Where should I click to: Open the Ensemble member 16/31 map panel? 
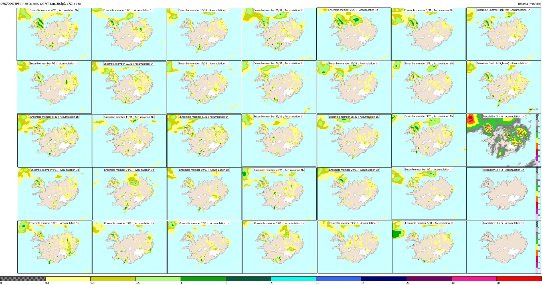click(204, 34)
